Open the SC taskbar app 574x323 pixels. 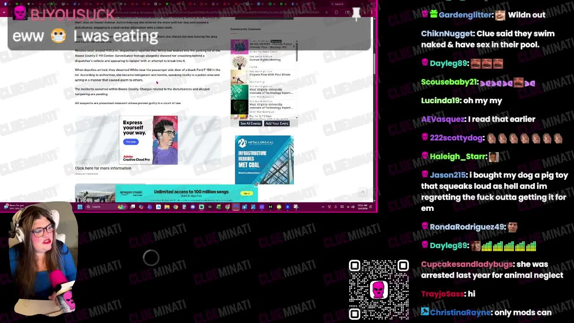pos(210,207)
